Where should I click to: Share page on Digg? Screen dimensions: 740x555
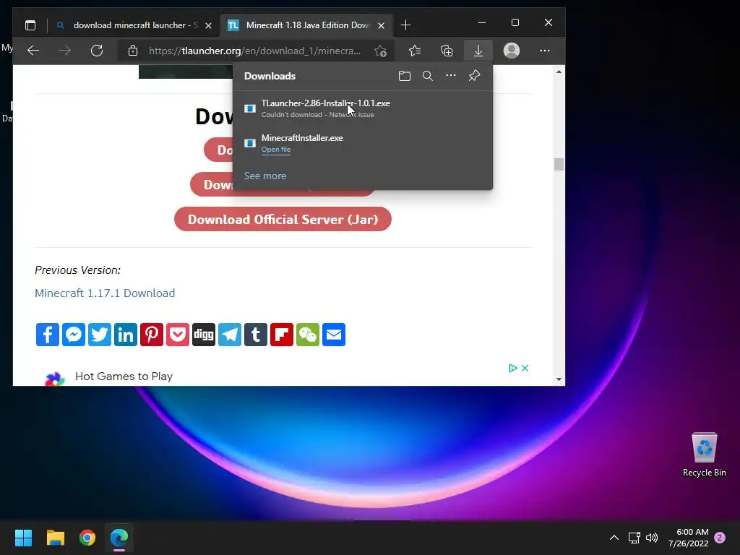tap(204, 335)
